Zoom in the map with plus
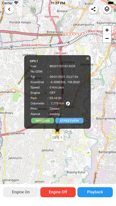This screenshot has height=206, width=116. tap(107, 30)
